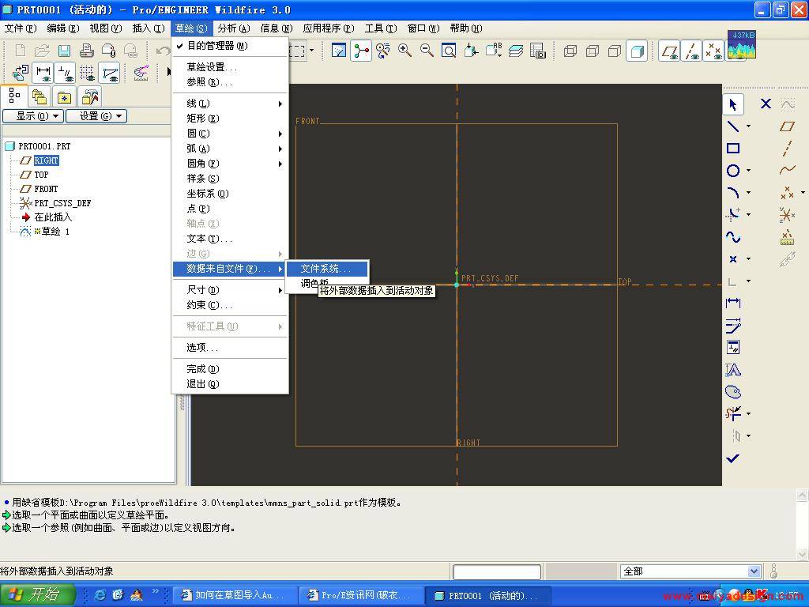The height and width of the screenshot is (607, 809).
Task: Select the Circle sketch tool
Action: [733, 171]
